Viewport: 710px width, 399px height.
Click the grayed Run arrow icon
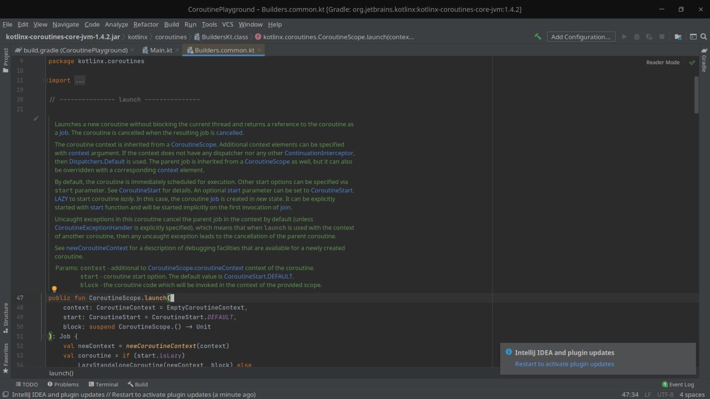(x=624, y=37)
